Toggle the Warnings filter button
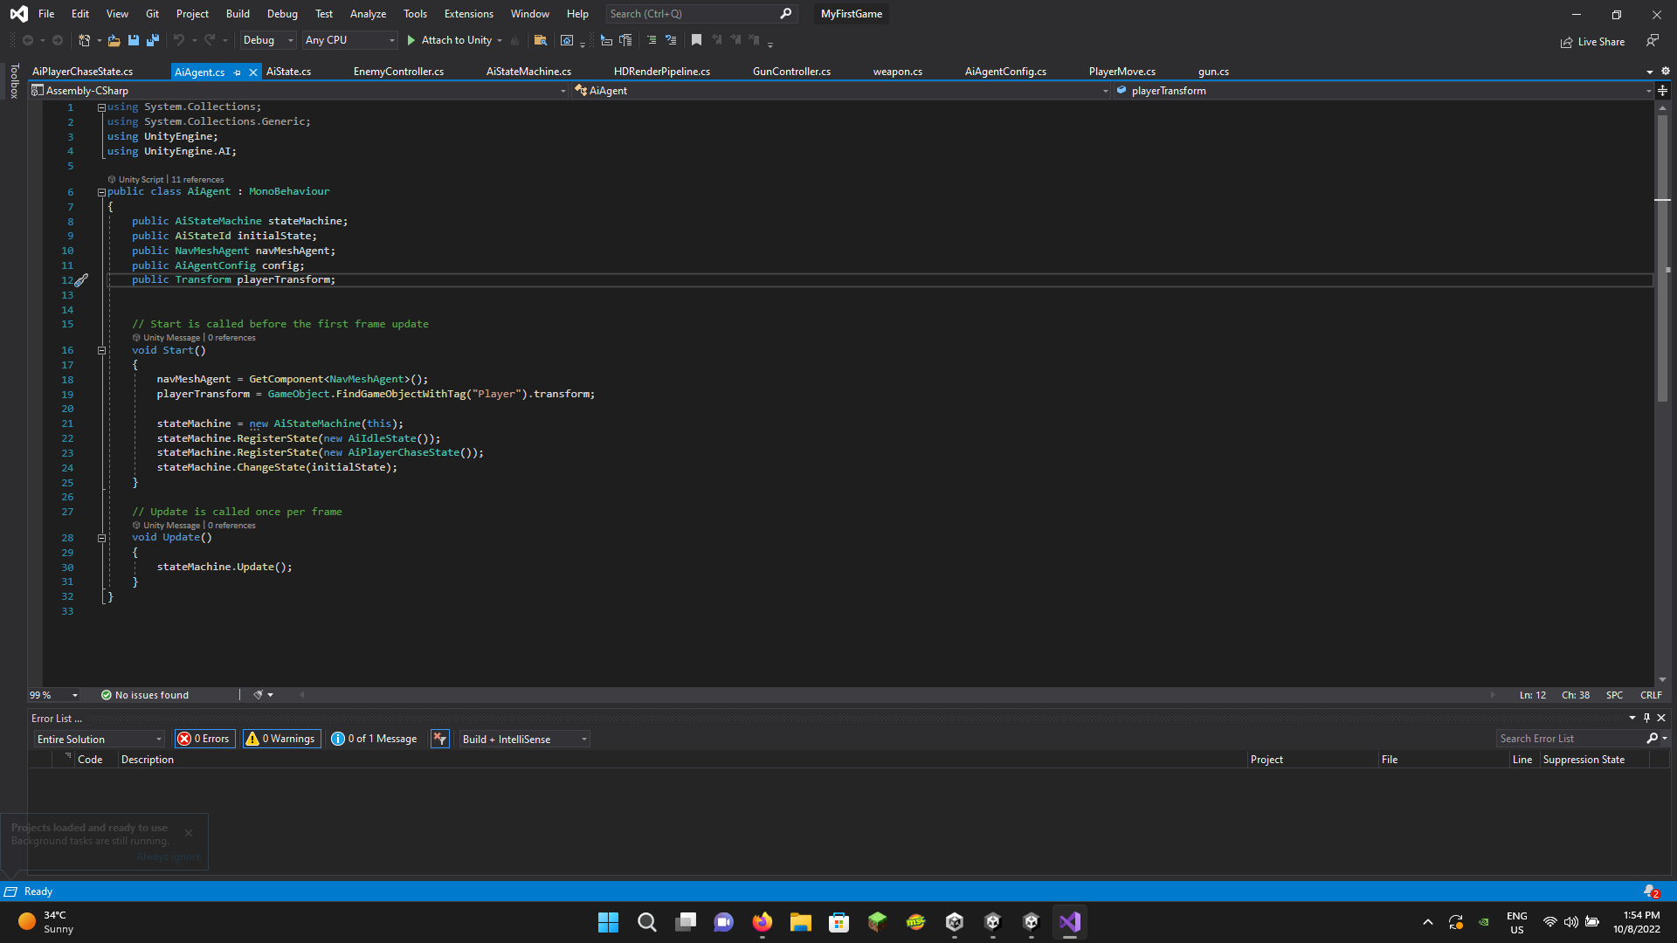 click(x=281, y=739)
